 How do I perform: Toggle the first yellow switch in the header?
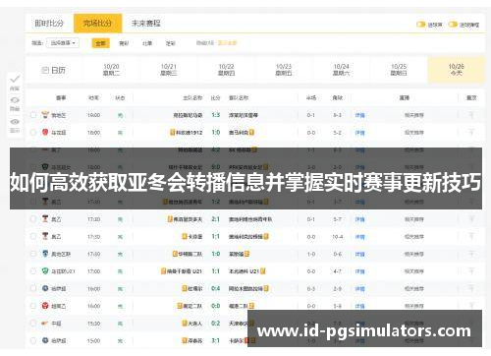pos(420,25)
